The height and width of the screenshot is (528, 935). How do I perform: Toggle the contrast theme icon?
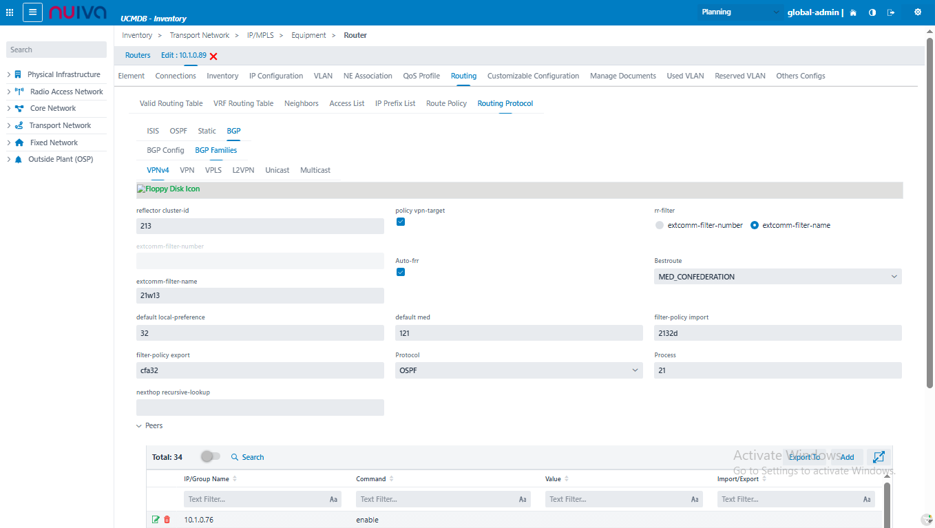(872, 12)
